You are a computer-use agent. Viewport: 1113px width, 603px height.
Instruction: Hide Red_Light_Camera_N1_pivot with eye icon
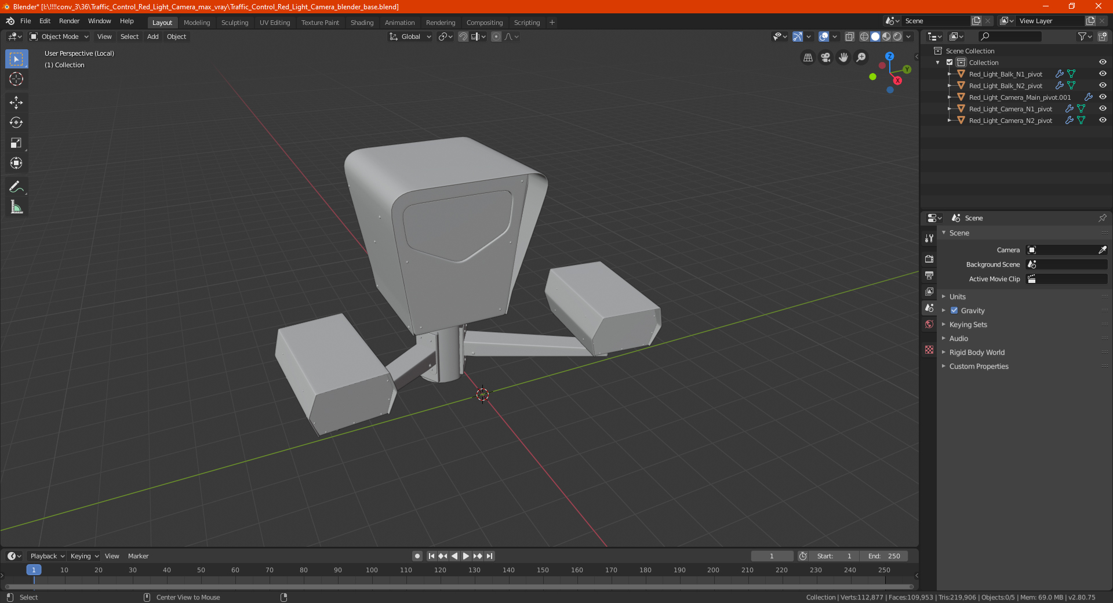click(1103, 108)
